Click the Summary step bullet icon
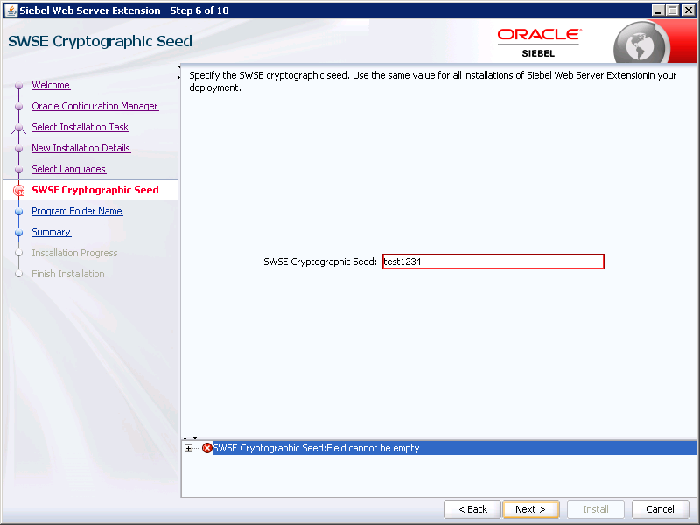This screenshot has height=525, width=700. (x=18, y=232)
